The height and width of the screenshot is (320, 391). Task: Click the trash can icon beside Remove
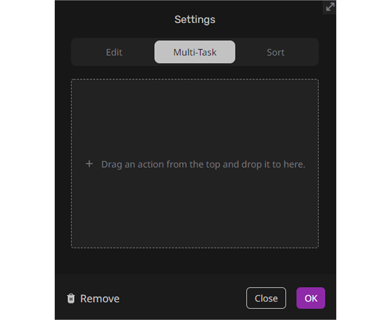click(71, 299)
